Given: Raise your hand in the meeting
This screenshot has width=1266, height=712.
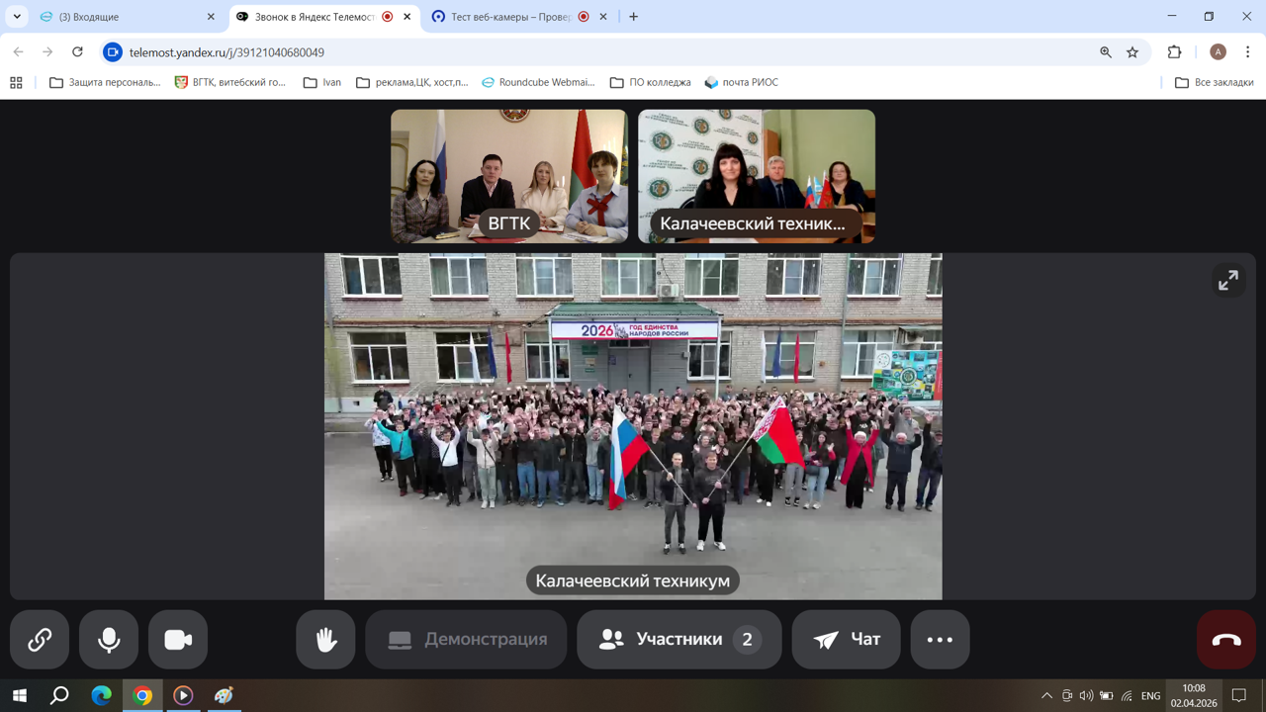Looking at the screenshot, I should (x=325, y=640).
